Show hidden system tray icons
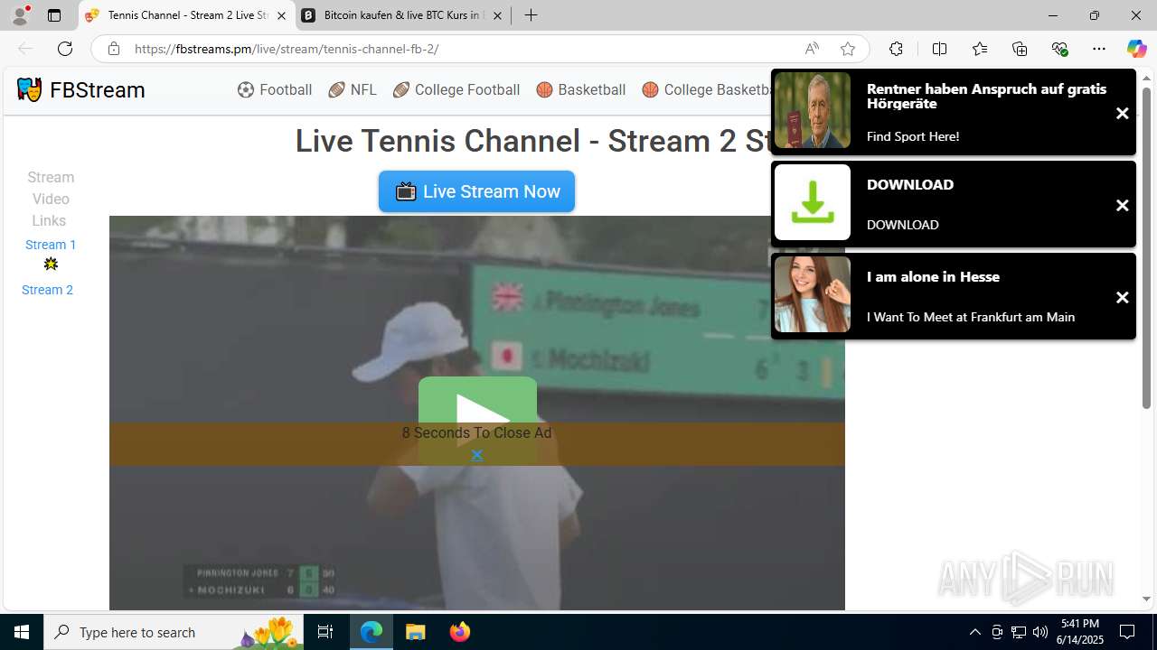 [x=974, y=632]
